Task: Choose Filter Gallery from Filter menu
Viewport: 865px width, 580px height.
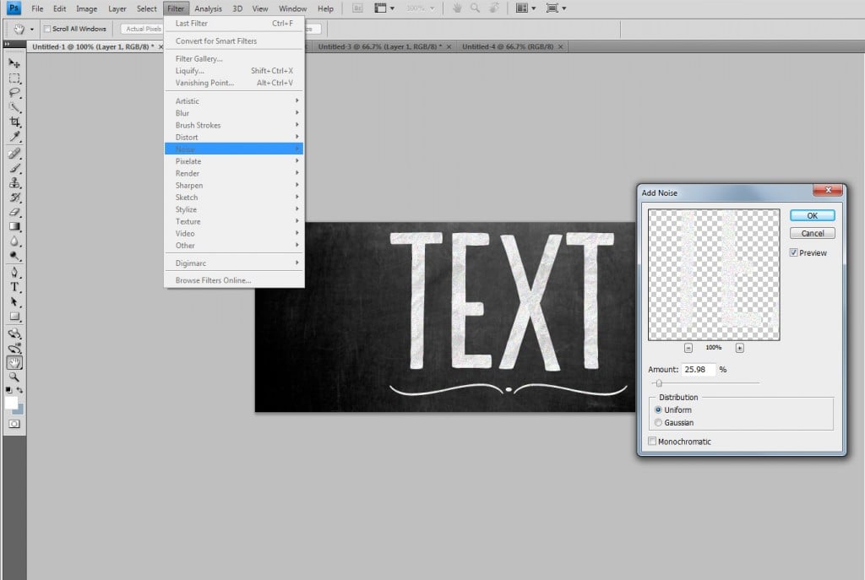Action: [234, 58]
